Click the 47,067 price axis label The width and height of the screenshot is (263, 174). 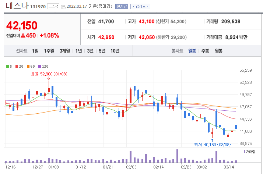(x=246, y=107)
